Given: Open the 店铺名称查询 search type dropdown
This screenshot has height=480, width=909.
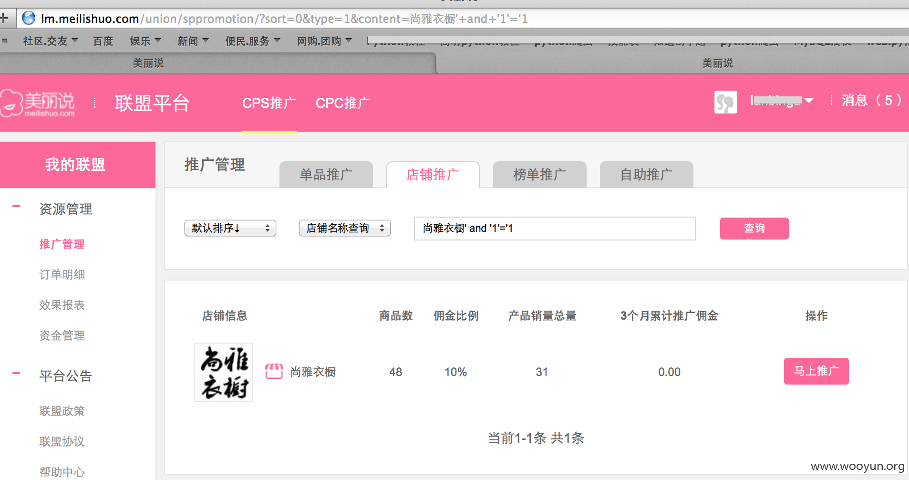Looking at the screenshot, I should 345,228.
